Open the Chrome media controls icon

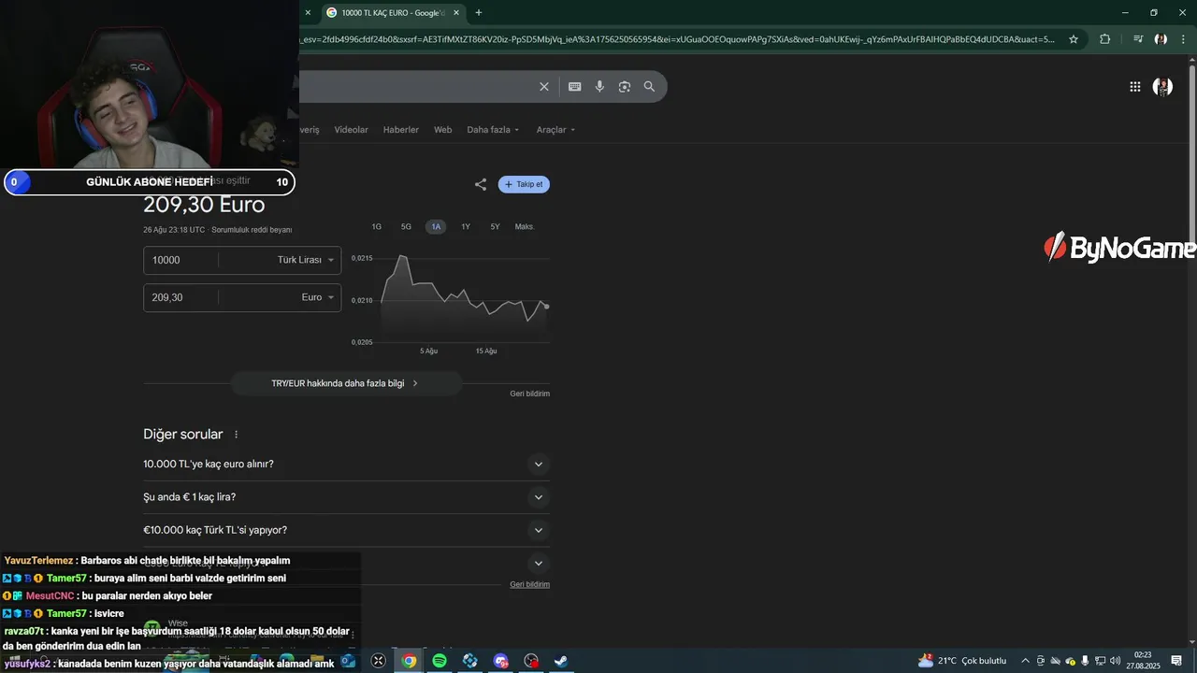point(1138,39)
